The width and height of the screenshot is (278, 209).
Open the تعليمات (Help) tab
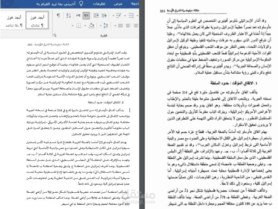pos(99,4)
